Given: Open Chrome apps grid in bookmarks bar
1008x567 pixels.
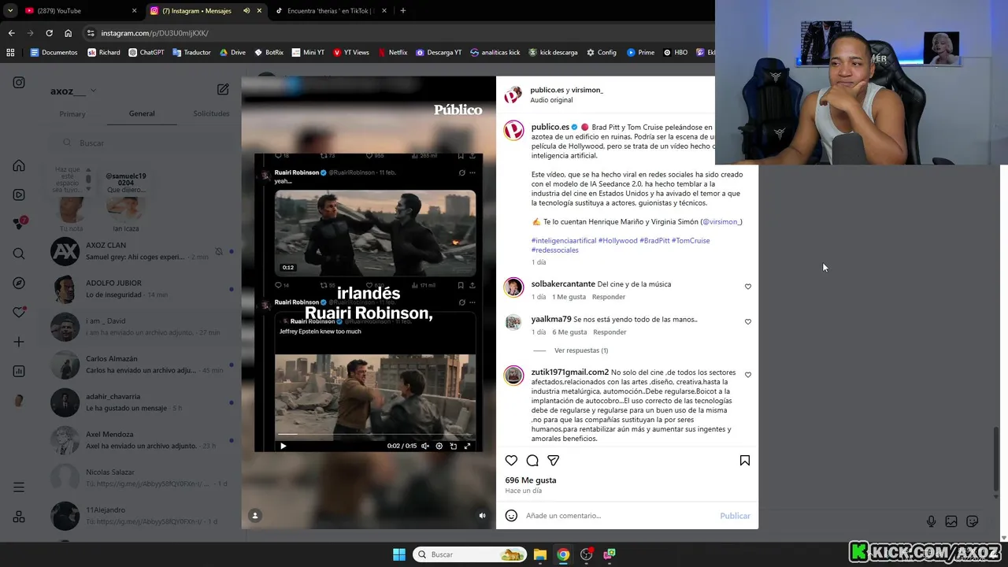Looking at the screenshot, I should pos(10,52).
